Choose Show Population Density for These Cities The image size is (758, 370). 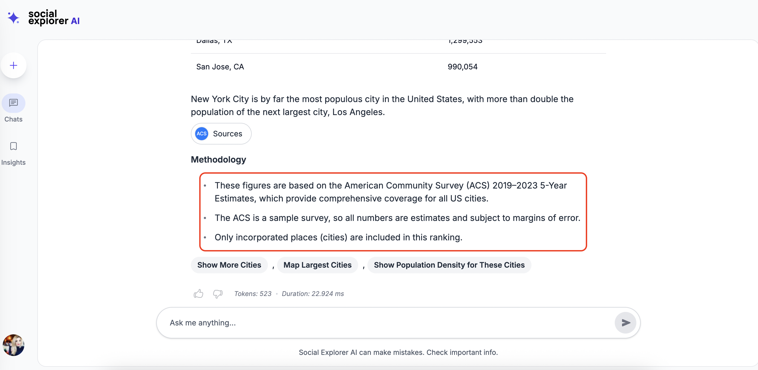point(449,265)
